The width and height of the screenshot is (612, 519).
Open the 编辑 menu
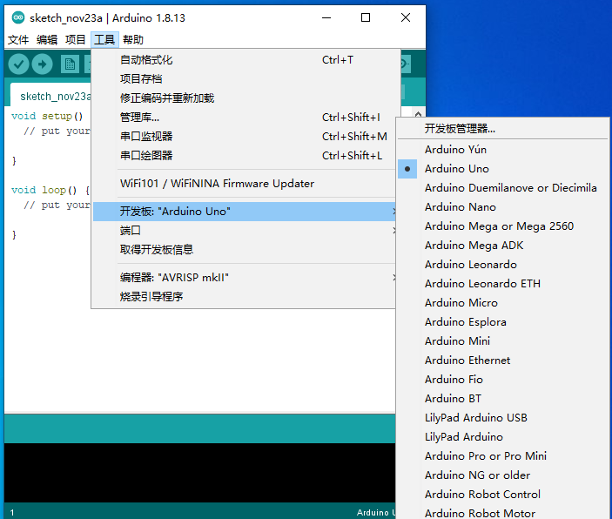pos(47,39)
